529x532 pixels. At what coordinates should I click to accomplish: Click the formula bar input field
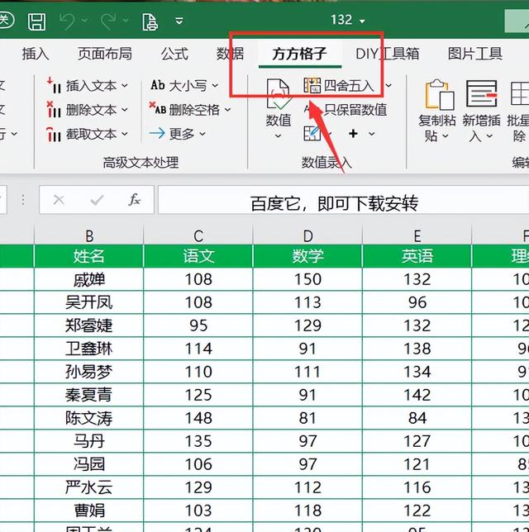click(343, 200)
